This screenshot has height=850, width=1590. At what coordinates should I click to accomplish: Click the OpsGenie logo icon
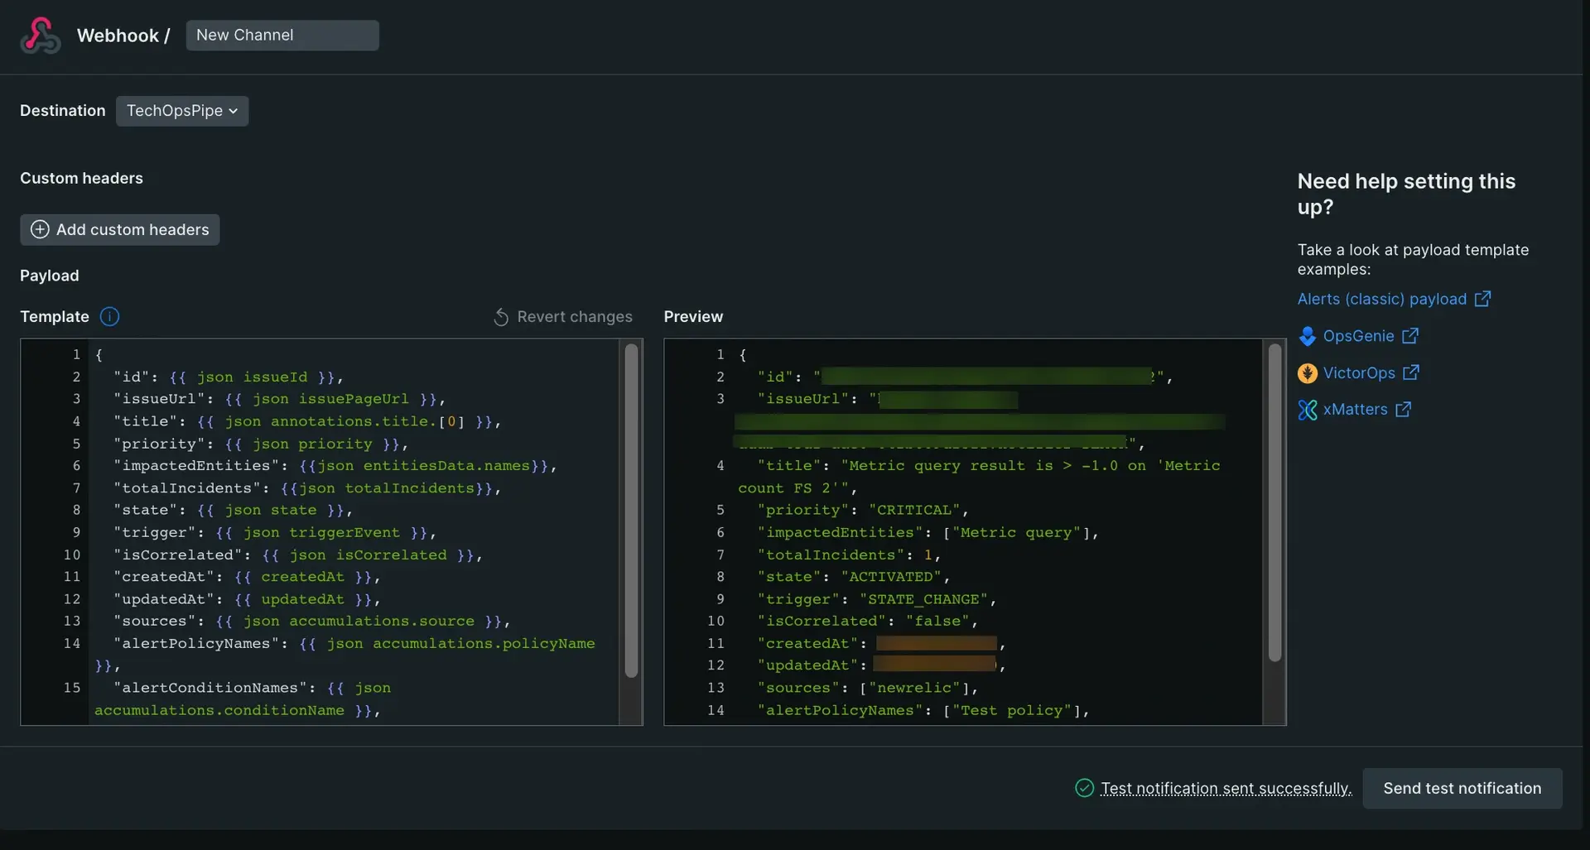tap(1307, 336)
